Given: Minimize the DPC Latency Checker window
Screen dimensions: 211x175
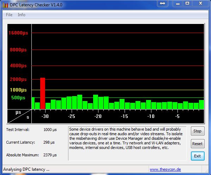Looking at the screenshot, I should [x=177, y=3].
